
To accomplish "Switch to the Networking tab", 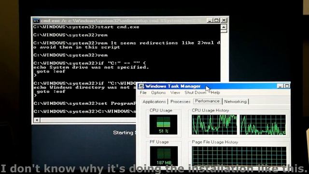I will 235,101.
